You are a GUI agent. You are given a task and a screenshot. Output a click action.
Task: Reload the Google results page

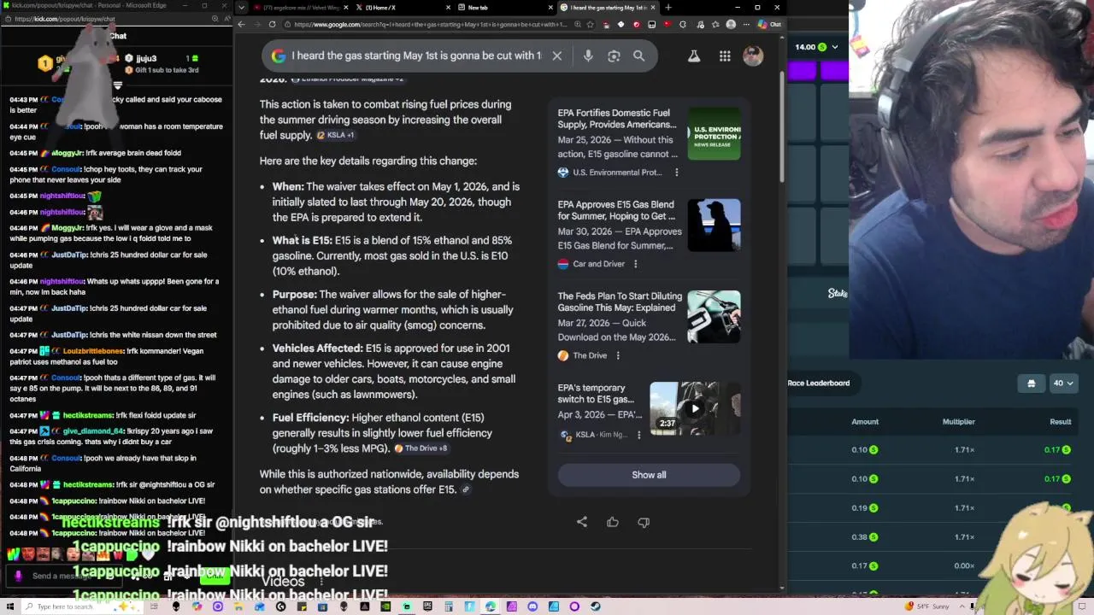[x=272, y=24]
